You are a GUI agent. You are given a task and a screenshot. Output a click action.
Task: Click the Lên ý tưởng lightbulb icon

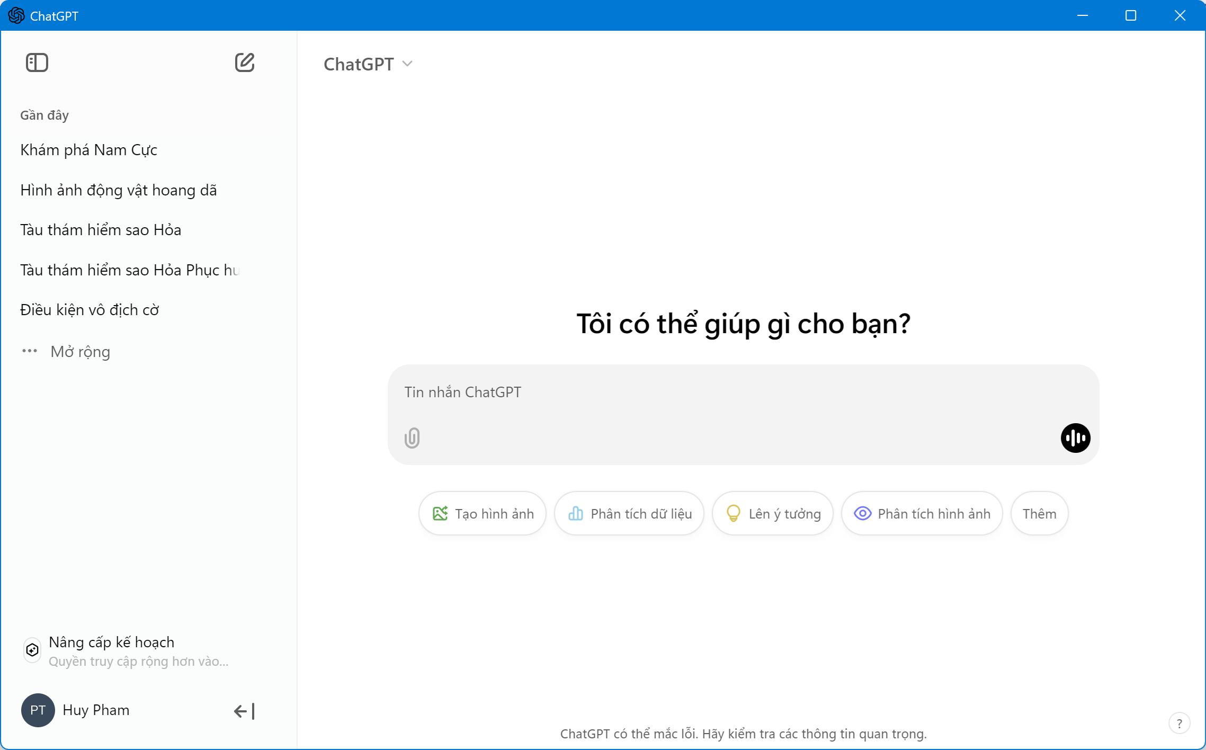732,513
